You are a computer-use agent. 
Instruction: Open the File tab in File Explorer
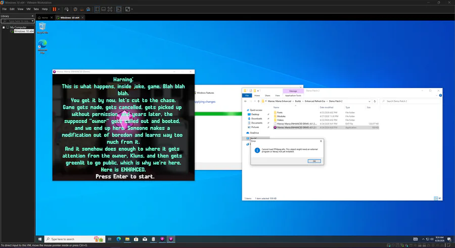[247, 96]
